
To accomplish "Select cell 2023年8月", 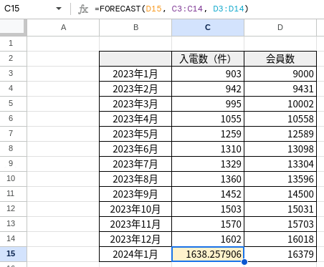I will click(135, 179).
